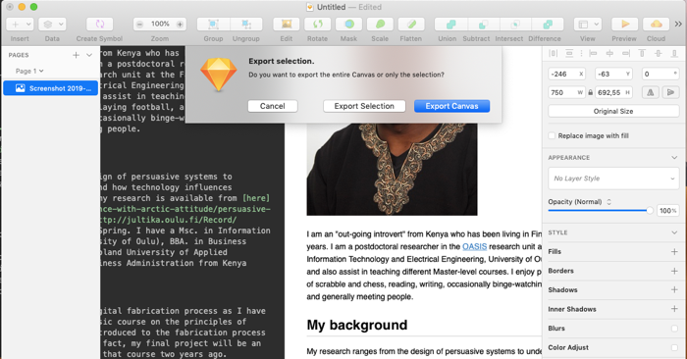Click the Export Canvas button
687x359 pixels.
pos(451,106)
